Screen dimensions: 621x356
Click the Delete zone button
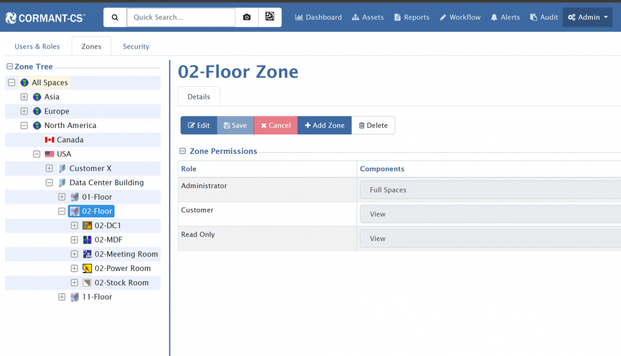pyautogui.click(x=373, y=126)
